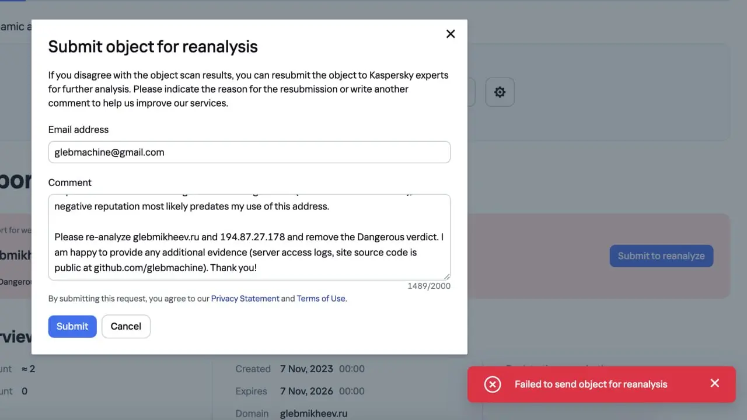Viewport: 747px width, 420px height.
Task: Open settings via the gear icon behind the dialog
Action: click(x=500, y=92)
